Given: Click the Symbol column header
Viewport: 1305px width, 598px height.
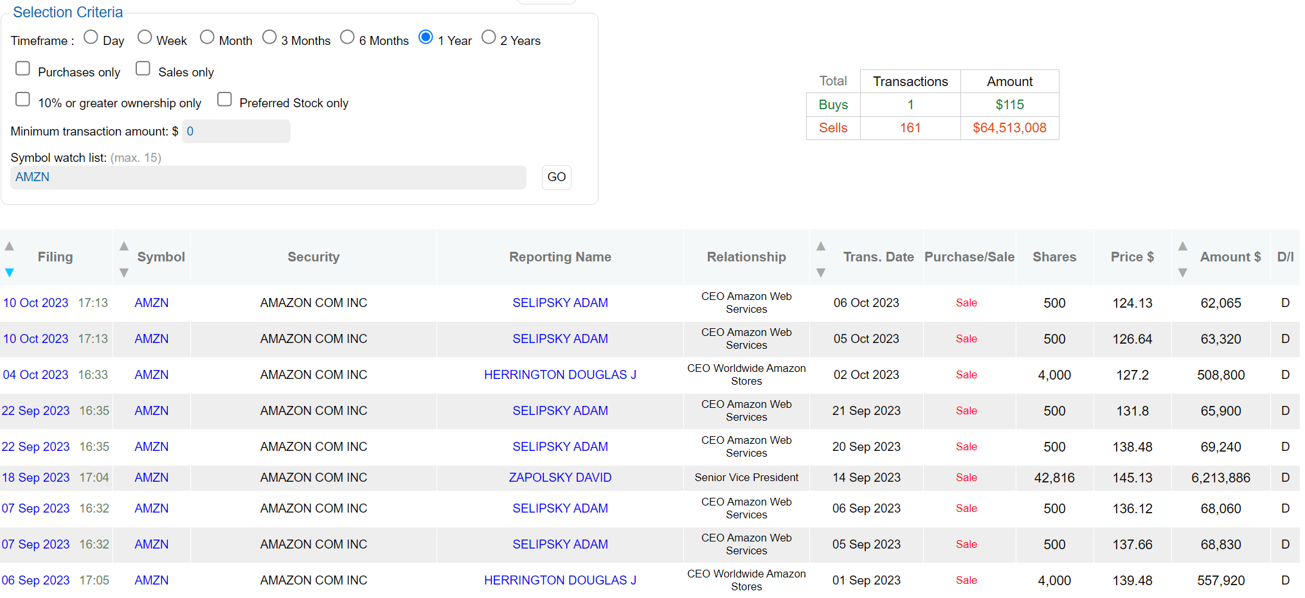Looking at the screenshot, I should tap(161, 257).
